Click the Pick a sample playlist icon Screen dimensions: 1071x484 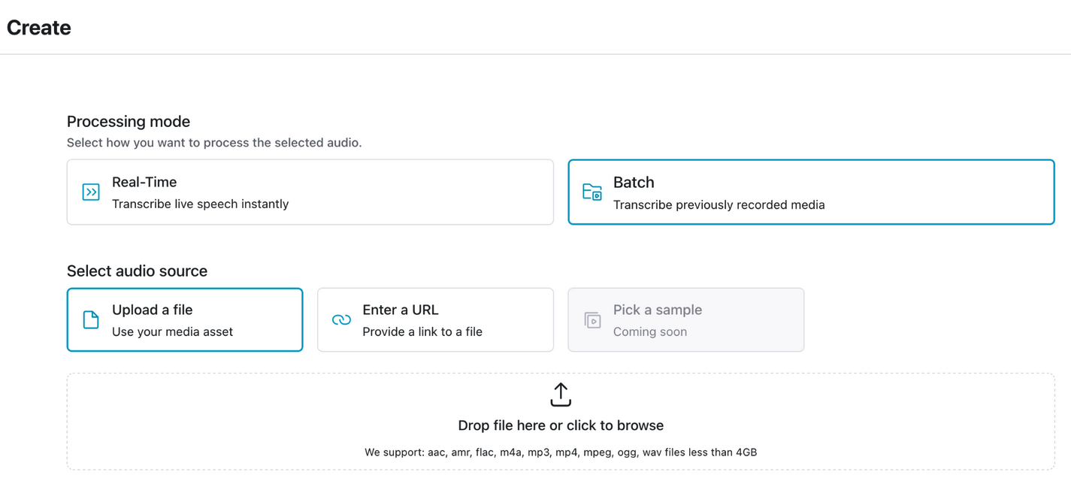[x=592, y=320]
